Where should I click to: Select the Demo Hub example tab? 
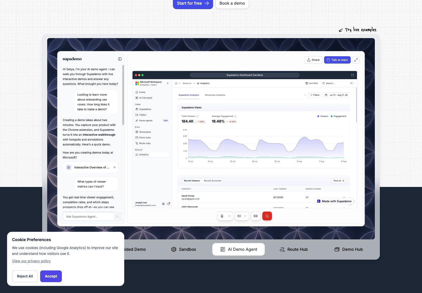point(349,249)
